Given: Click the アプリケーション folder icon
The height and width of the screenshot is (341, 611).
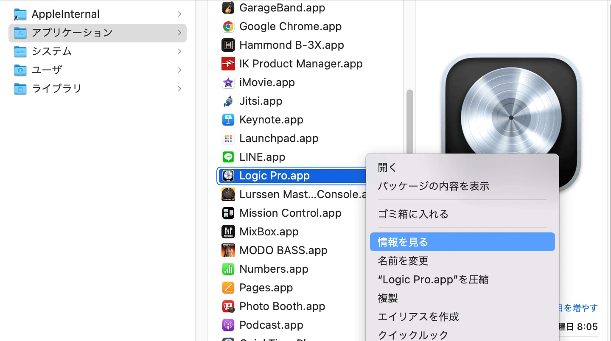Looking at the screenshot, I should tap(20, 33).
